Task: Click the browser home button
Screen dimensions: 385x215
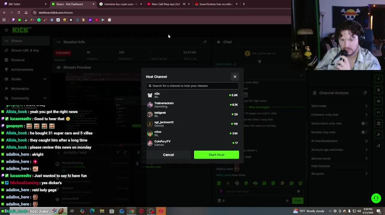Action: pos(26,13)
